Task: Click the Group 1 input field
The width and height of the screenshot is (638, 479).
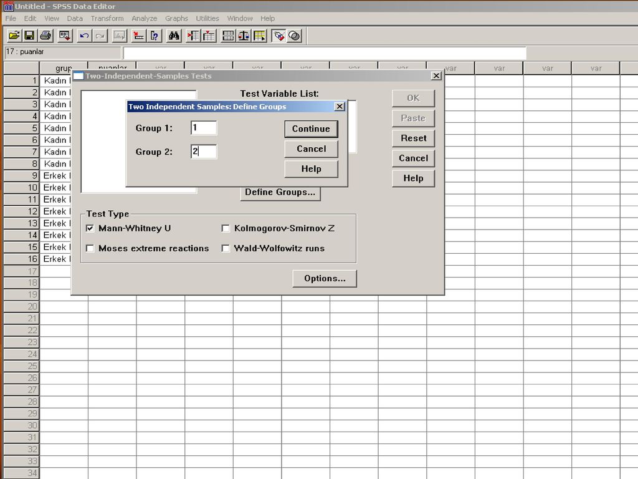Action: click(x=204, y=128)
